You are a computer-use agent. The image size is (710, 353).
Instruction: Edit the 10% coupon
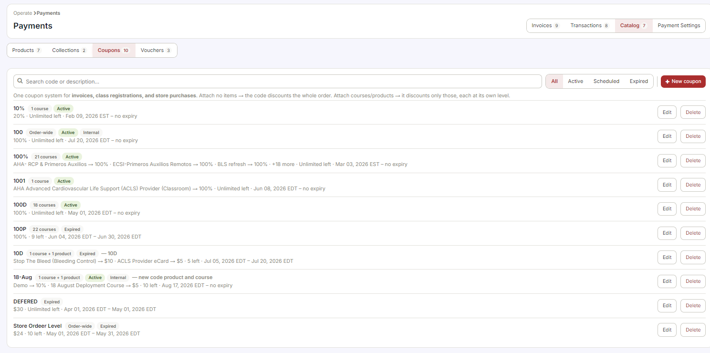coord(667,113)
